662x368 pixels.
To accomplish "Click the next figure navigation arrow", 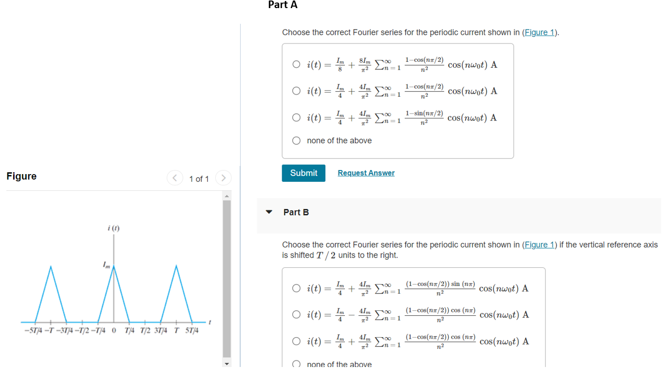I will click(223, 178).
